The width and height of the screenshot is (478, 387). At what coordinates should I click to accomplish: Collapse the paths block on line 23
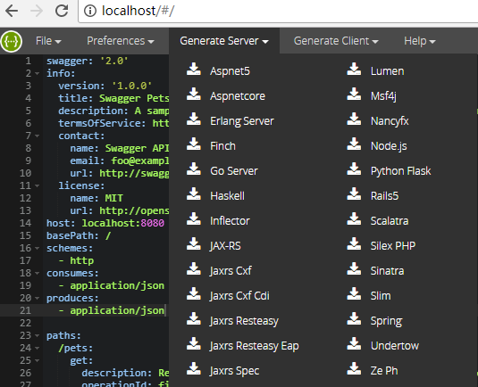37,335
